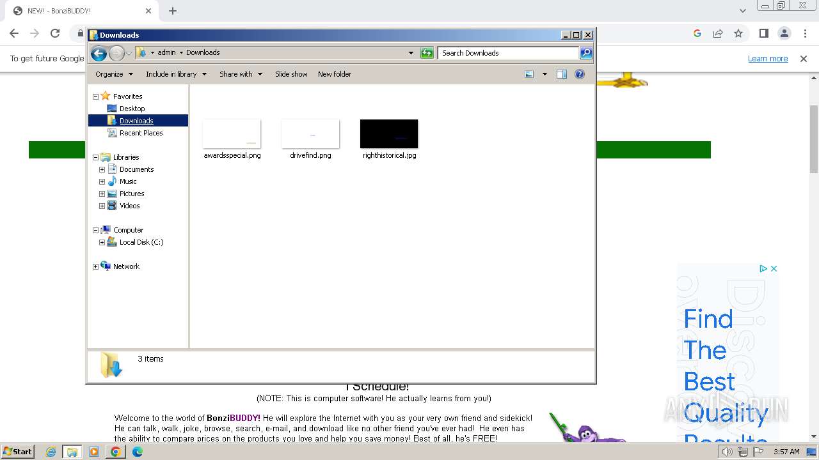Viewport: 819px width, 460px height.
Task: Click the Chrome taskbar icon
Action: [116, 452]
